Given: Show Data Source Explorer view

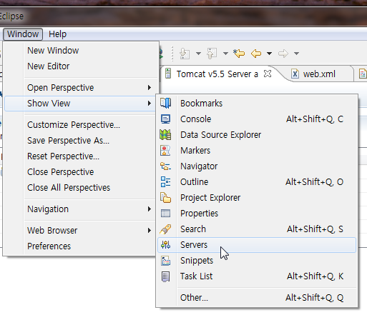Looking at the screenshot, I should tap(257, 135).
